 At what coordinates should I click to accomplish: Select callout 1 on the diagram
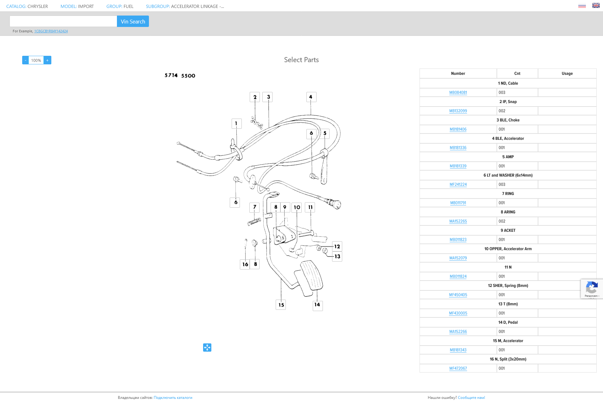pos(236,124)
